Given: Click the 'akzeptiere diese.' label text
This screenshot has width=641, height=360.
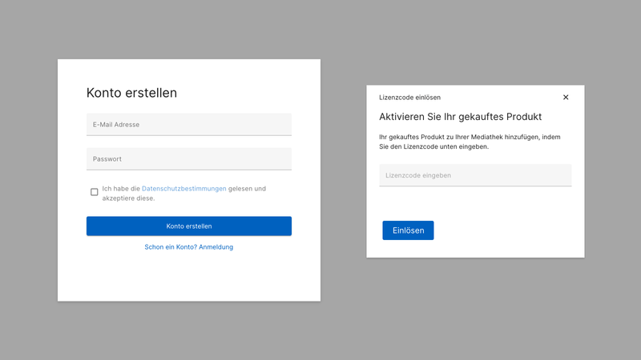Looking at the screenshot, I should pos(128,198).
